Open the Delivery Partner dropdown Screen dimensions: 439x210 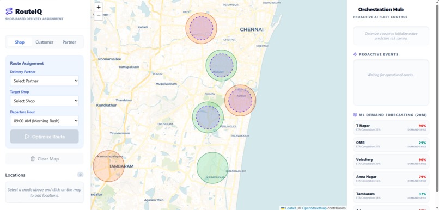[45, 81]
